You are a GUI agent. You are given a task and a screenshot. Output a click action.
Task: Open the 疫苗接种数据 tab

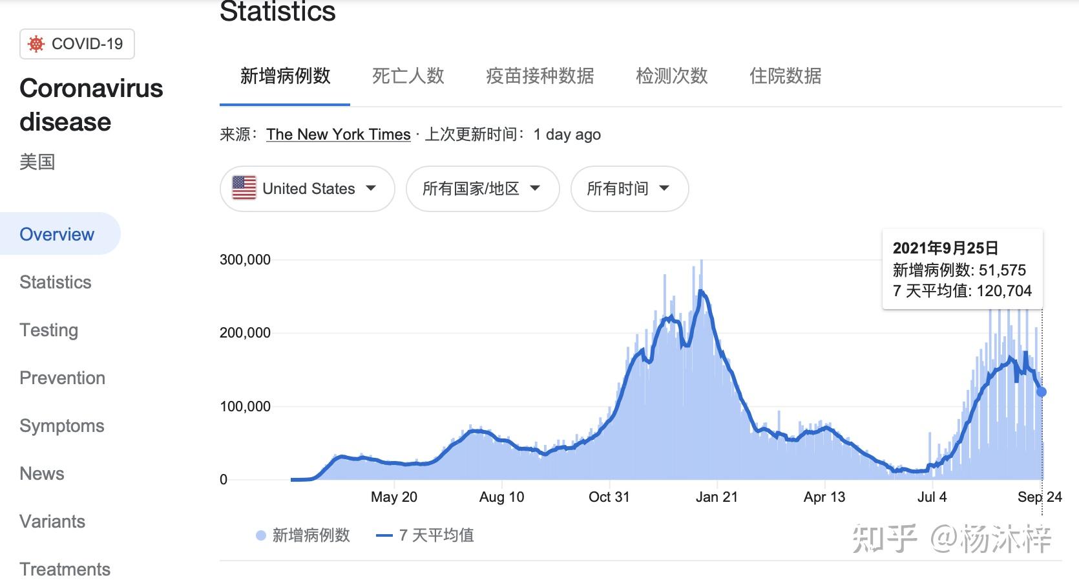539,76
